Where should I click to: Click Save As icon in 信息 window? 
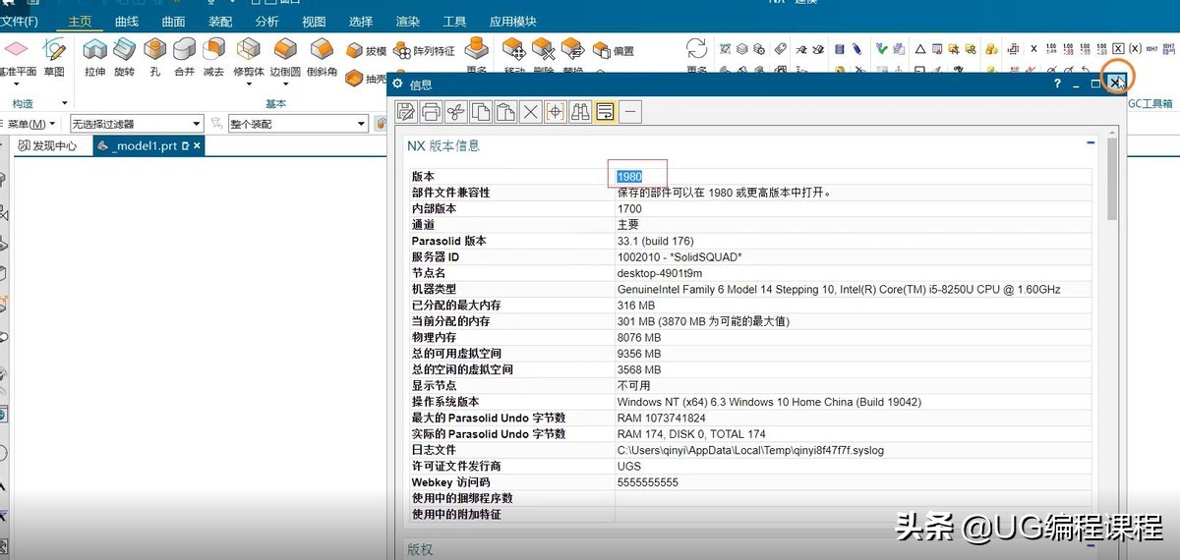tap(406, 112)
